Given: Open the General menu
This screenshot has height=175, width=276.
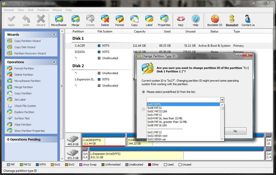Looking at the screenshot, I should click(x=9, y=10).
